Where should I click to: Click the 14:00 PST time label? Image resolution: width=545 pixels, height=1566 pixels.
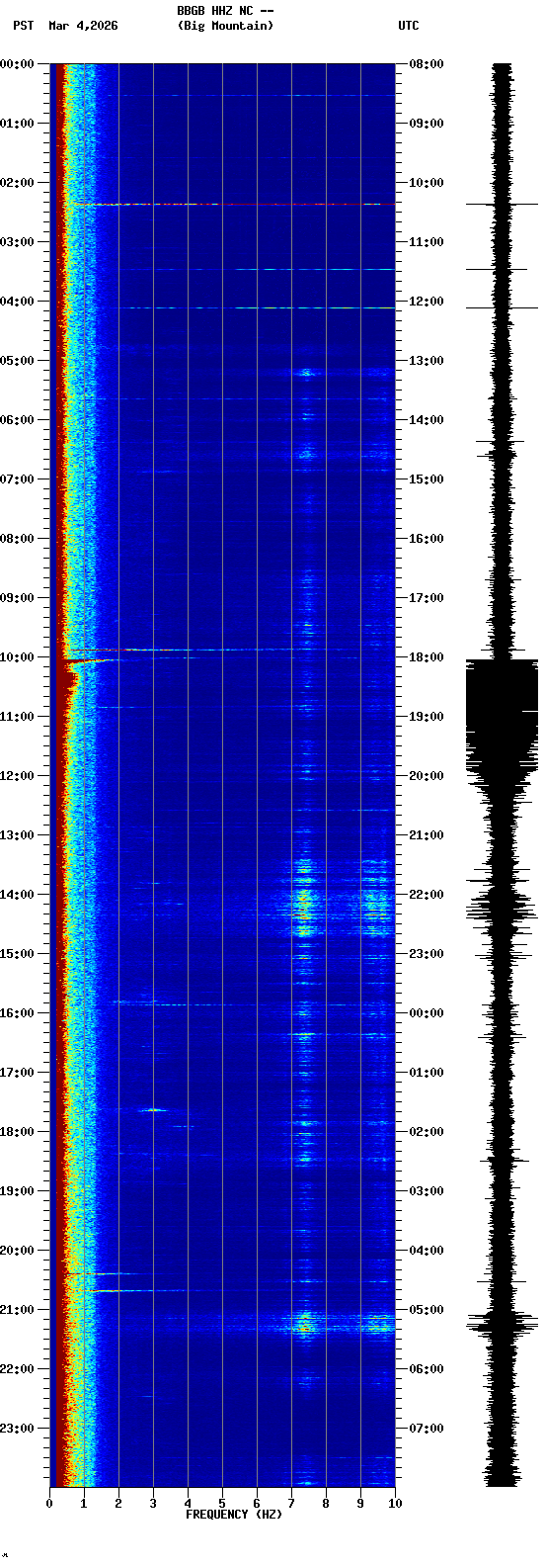coord(17,895)
